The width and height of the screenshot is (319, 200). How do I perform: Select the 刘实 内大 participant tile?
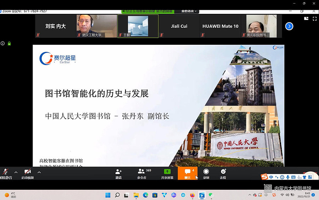(56, 26)
